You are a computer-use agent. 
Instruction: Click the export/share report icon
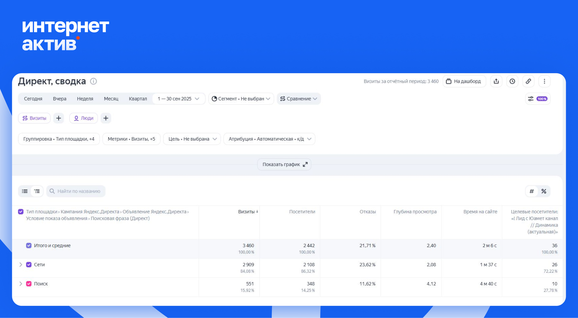496,81
